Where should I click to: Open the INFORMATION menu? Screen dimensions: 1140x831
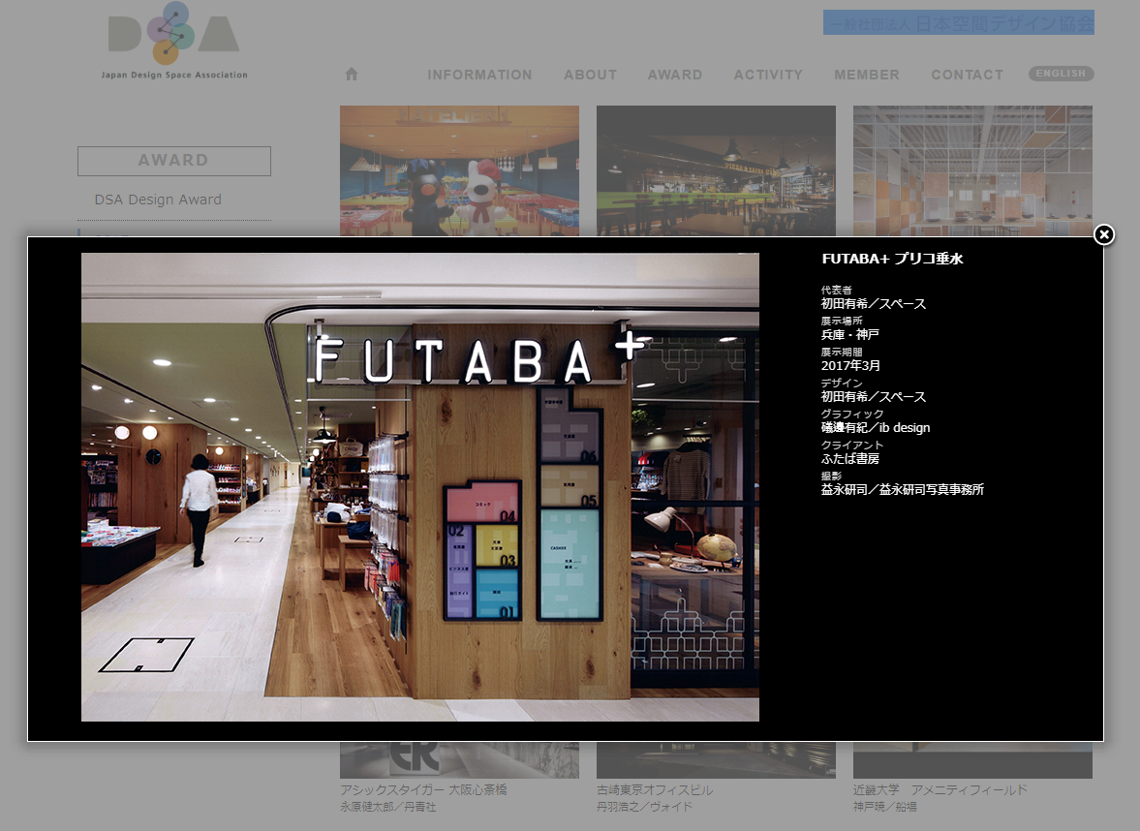click(479, 75)
